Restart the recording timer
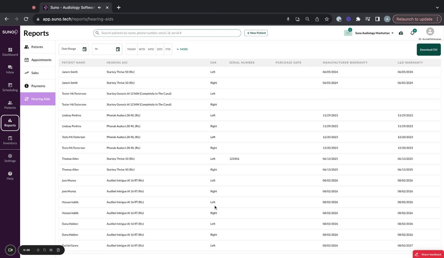444x258 pixels. 44,250
